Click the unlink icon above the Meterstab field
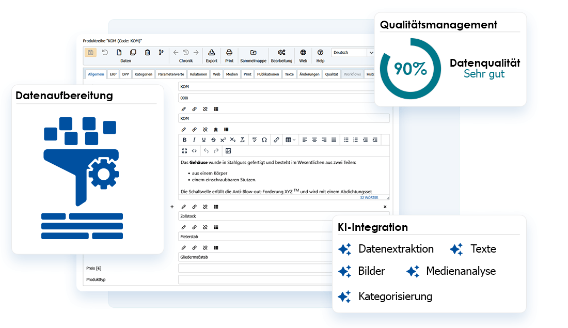The image size is (568, 328). (205, 227)
